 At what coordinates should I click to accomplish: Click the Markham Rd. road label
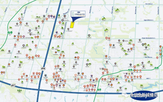(x=158, y=10)
